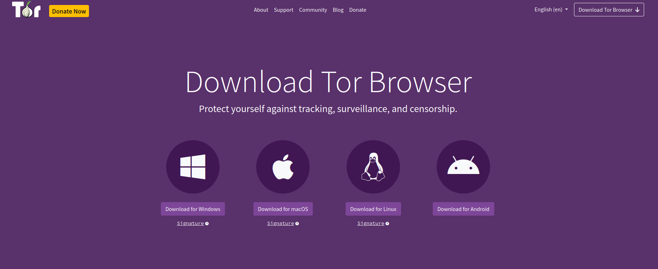Open the Support menu item
Image resolution: width=658 pixels, height=269 pixels.
(x=284, y=10)
